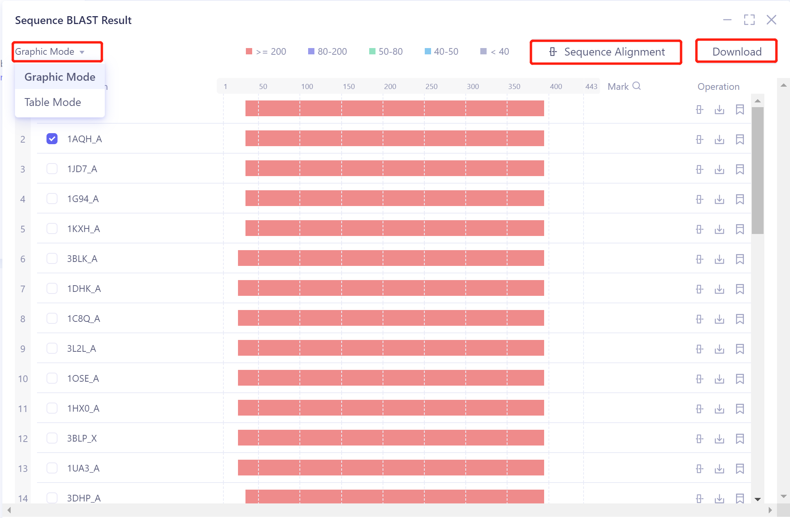Uncheck the 1AQH_A checkbox
The width and height of the screenshot is (790, 518).
(x=52, y=139)
